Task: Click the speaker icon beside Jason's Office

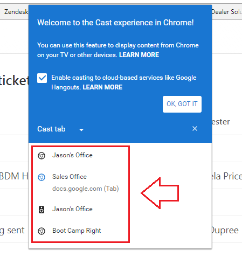Action: point(42,210)
